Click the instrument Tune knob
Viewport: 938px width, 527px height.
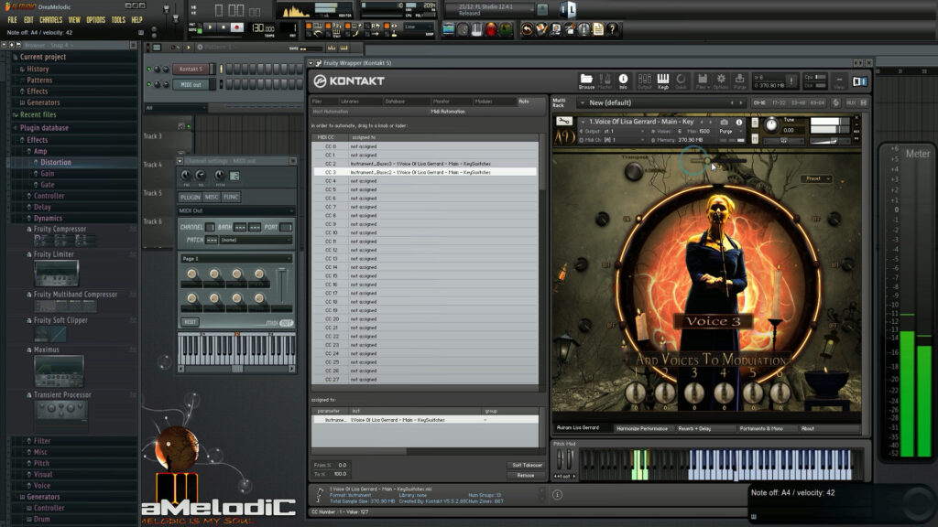click(771, 124)
